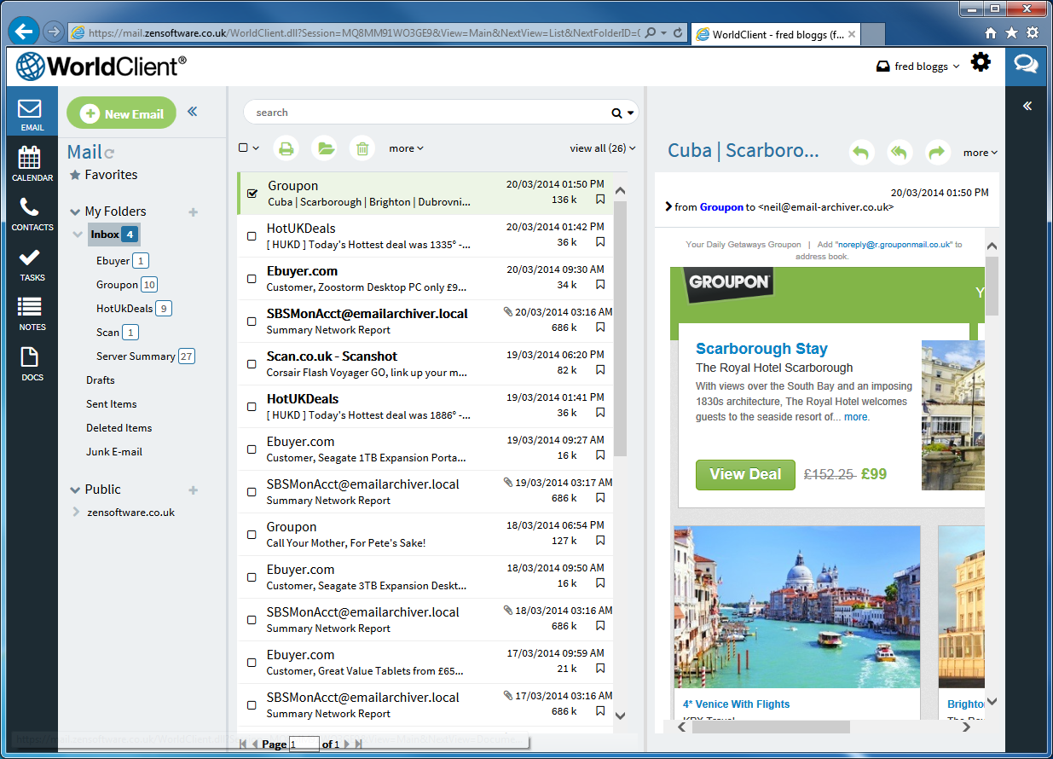
Task: Collapse the folder pane with double chevron
Action: [192, 111]
